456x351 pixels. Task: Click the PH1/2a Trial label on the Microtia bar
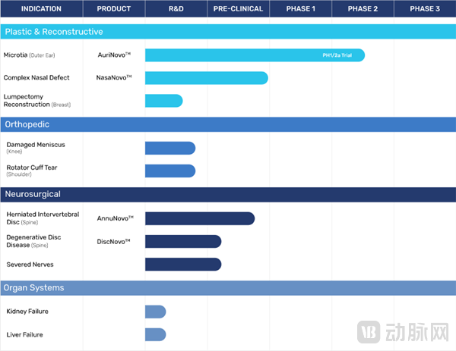click(338, 55)
